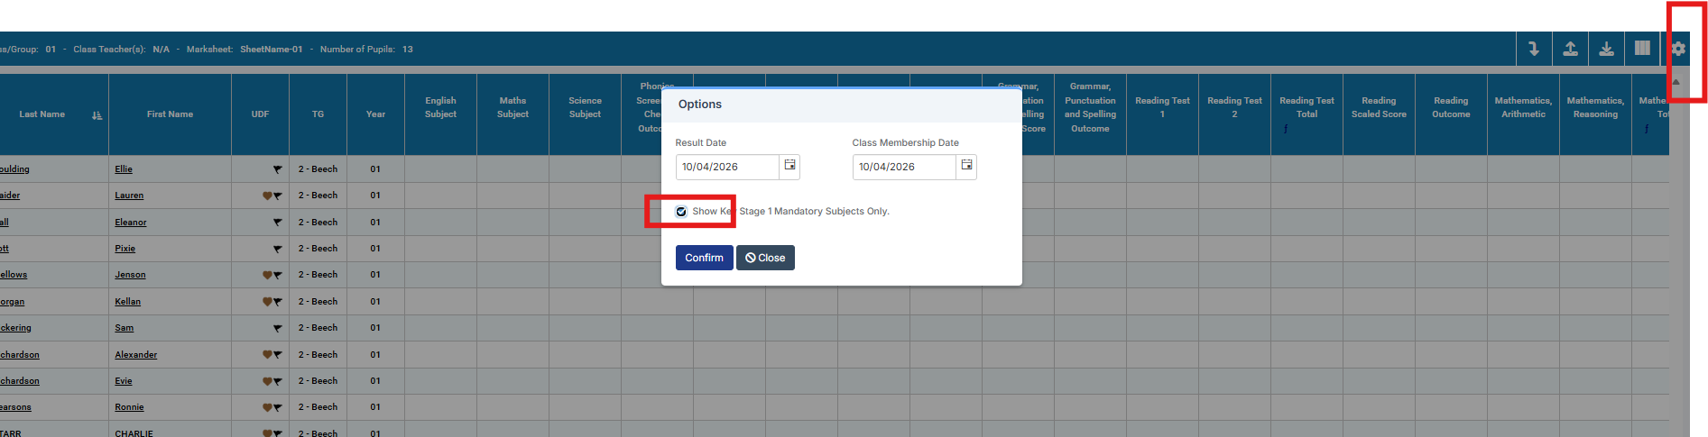
Task: Select the First Name column header
Action: click(170, 114)
